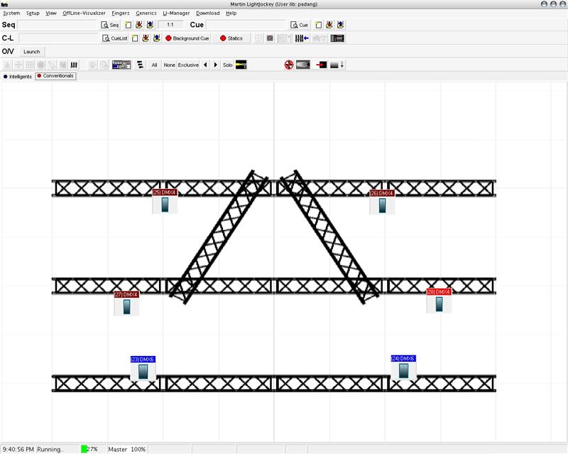Click the dark panel layout icon after faders
This screenshot has width=568, height=454.
click(x=337, y=38)
